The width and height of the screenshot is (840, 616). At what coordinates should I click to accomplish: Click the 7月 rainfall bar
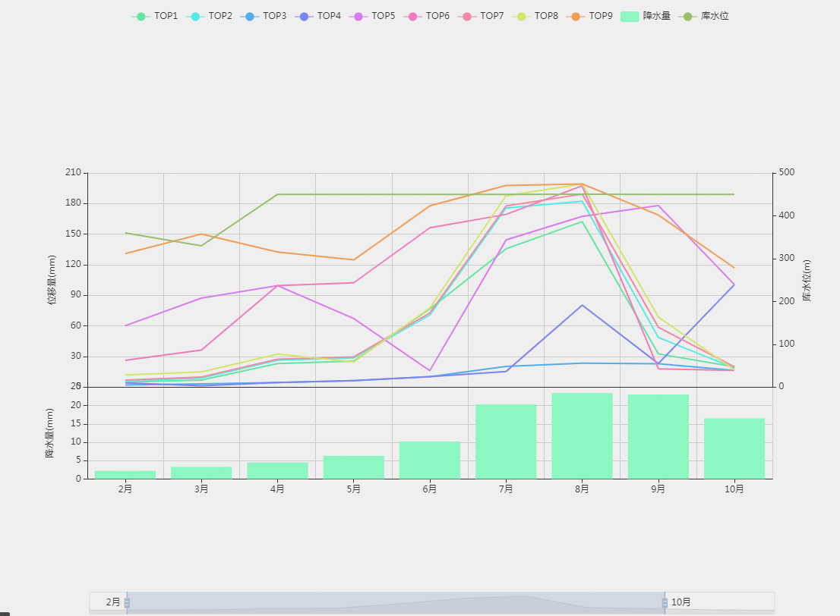click(x=505, y=440)
